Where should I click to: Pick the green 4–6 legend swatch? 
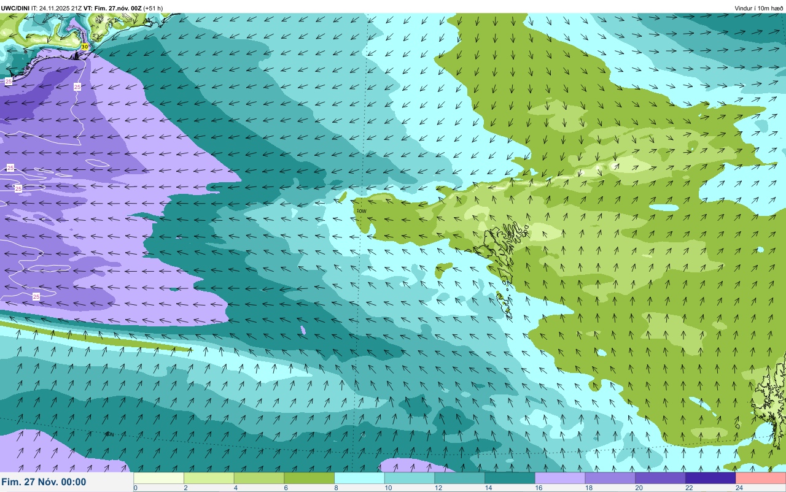pyautogui.click(x=259, y=478)
